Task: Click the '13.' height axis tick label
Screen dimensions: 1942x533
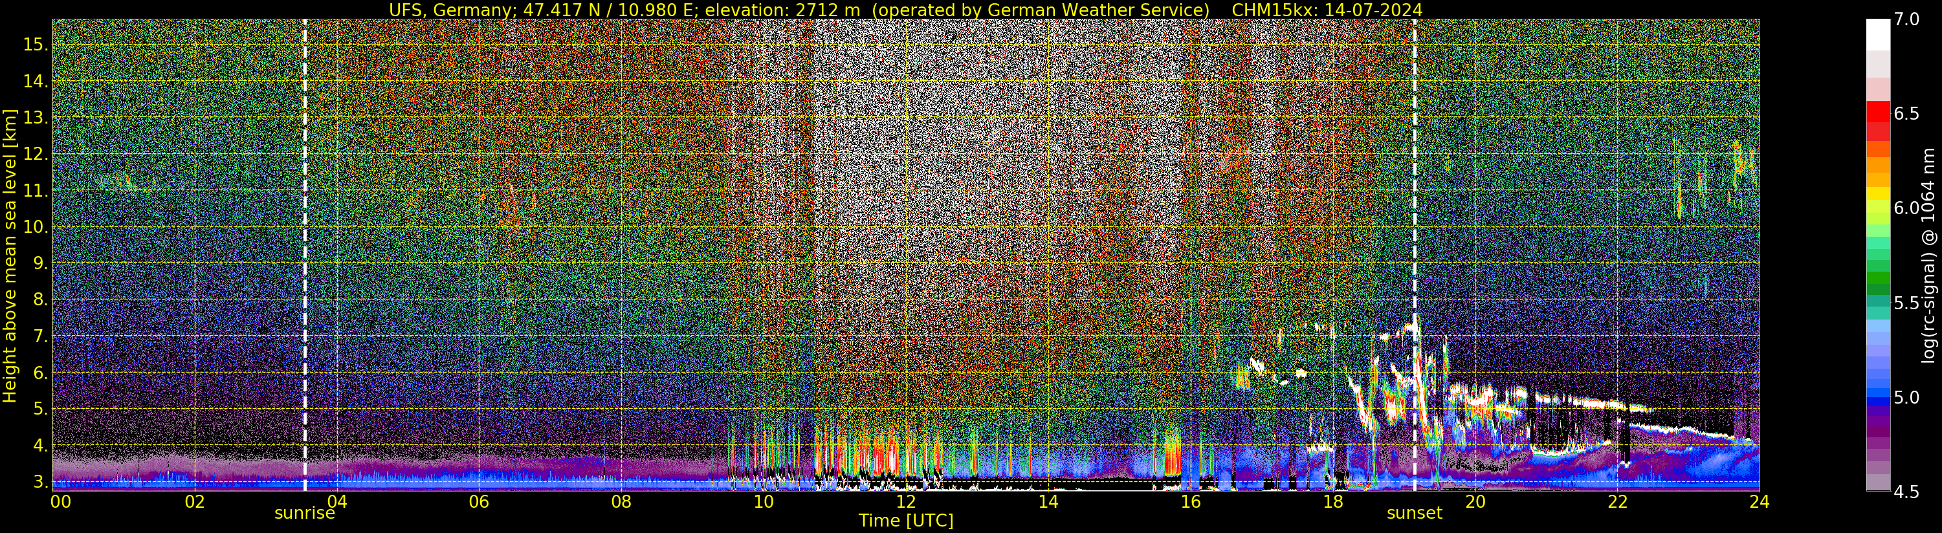Action: pyautogui.click(x=35, y=118)
